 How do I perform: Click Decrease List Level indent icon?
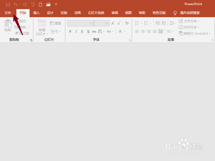(x=158, y=23)
